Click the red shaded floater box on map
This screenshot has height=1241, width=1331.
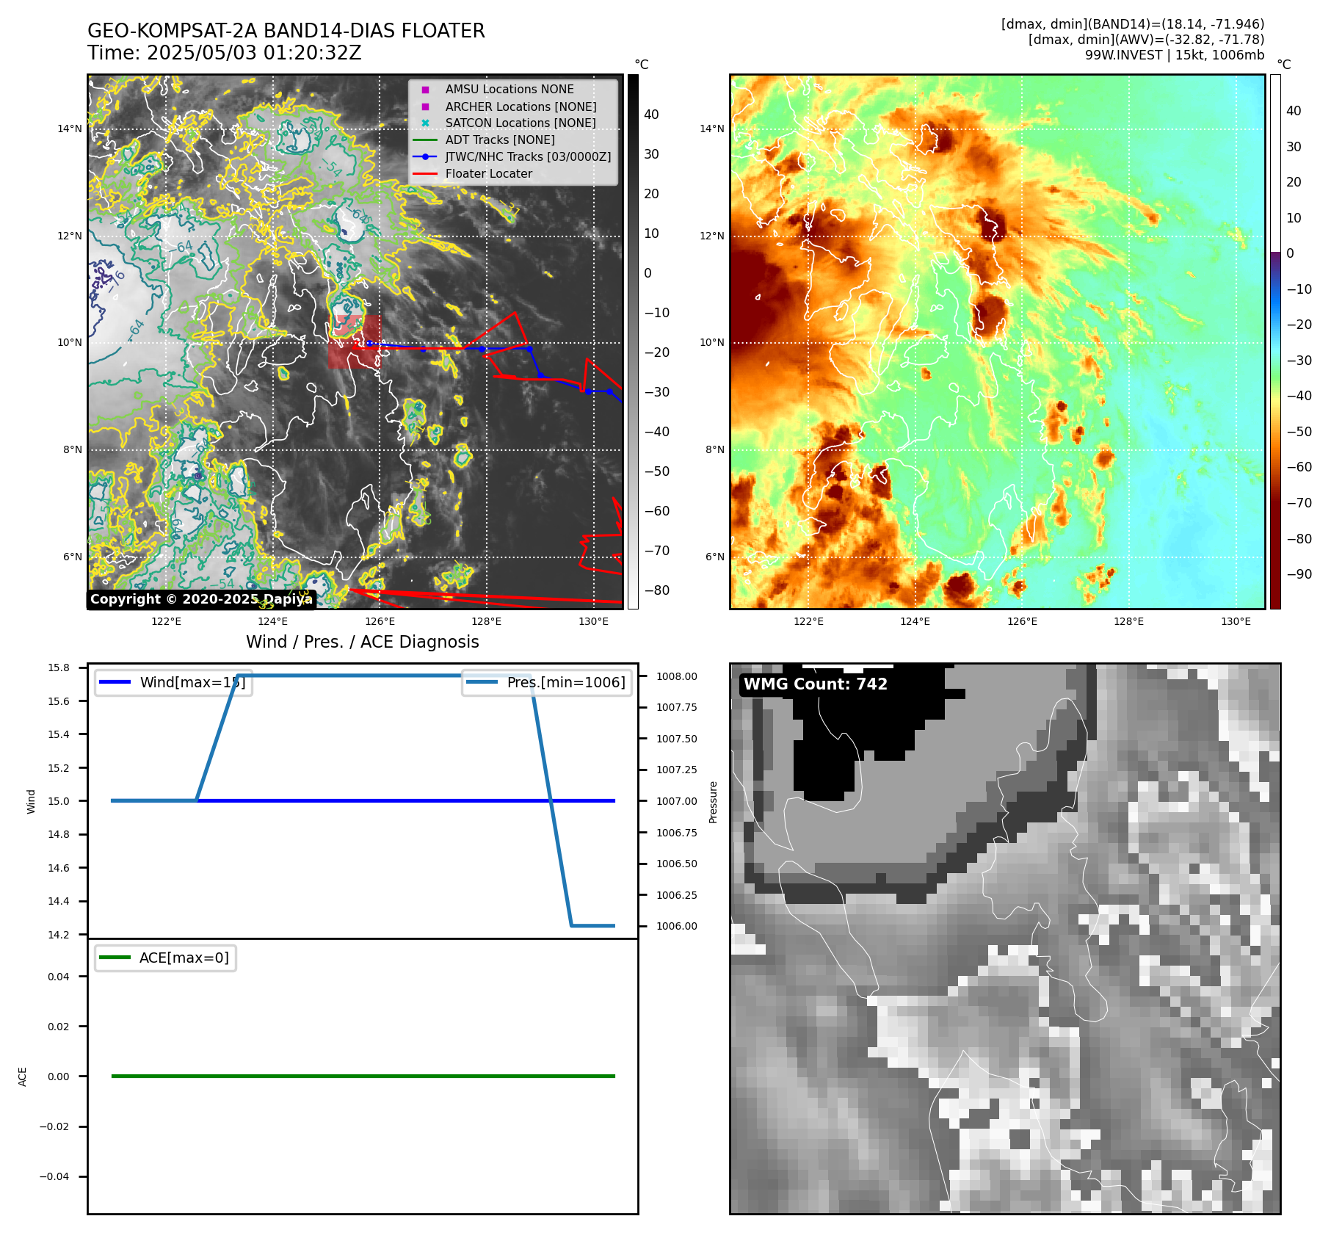tap(355, 341)
